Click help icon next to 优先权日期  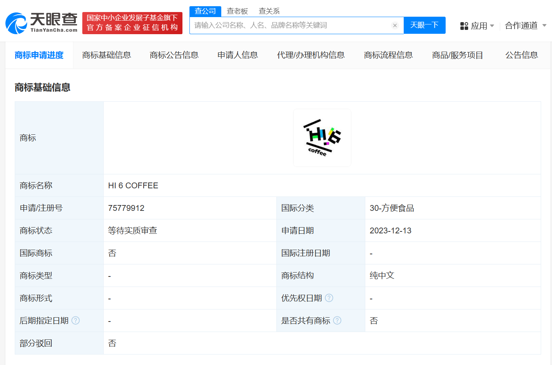click(x=330, y=298)
